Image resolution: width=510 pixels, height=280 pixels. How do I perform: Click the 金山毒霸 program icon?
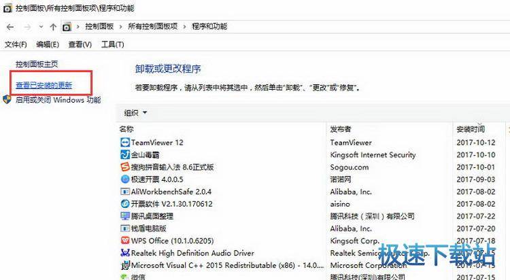[x=125, y=155]
